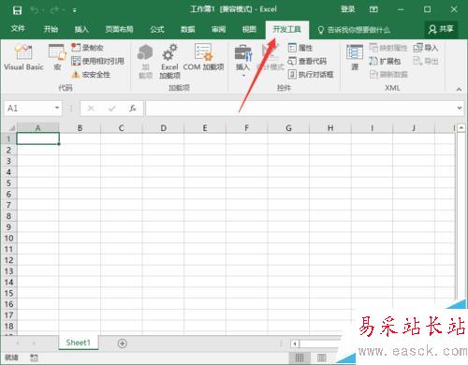Screen dimensions: 468x365
Task: Click Run Dialog (执行对话框)
Action: (x=311, y=74)
